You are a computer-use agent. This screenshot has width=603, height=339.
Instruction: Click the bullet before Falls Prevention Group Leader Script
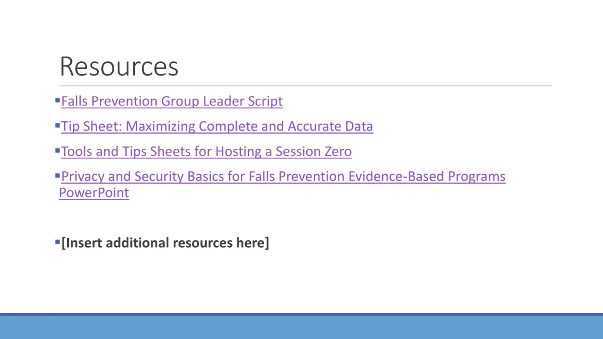tap(57, 100)
